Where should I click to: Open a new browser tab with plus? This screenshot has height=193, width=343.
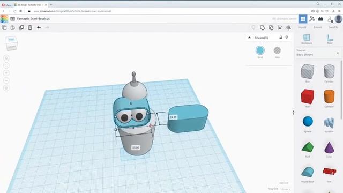51,5
